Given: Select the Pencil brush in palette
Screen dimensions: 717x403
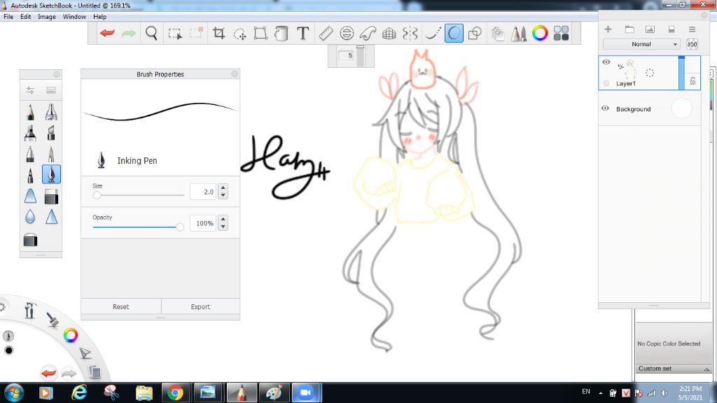Looking at the screenshot, I should tap(30, 112).
